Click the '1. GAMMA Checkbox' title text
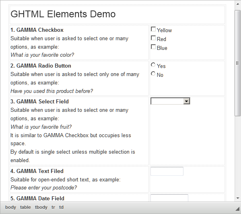 [x=37, y=30]
